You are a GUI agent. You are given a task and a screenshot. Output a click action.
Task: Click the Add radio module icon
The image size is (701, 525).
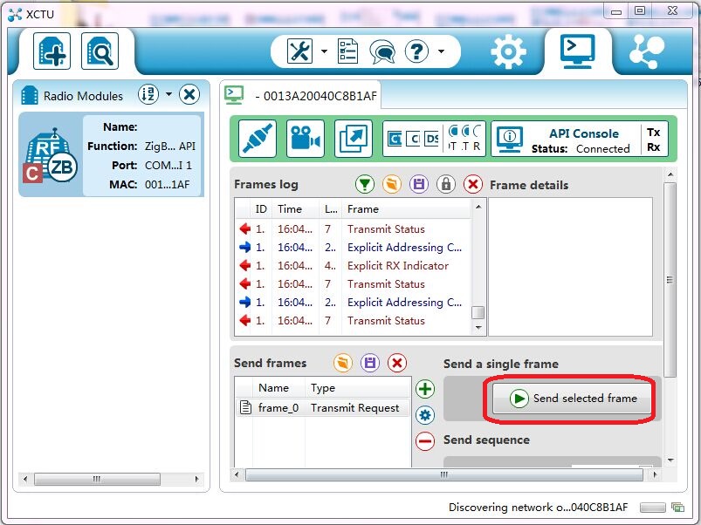click(x=52, y=52)
